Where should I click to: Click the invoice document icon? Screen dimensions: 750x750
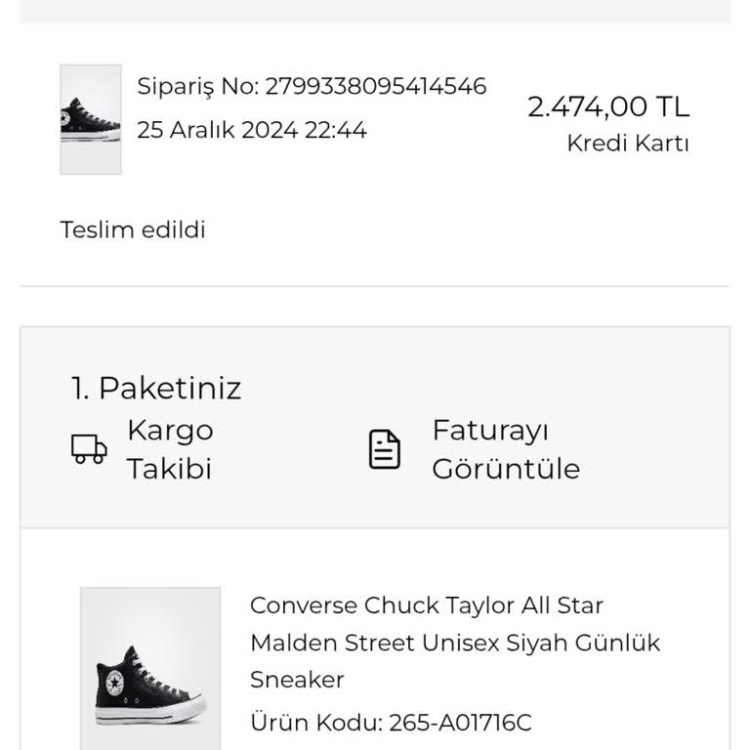tap(385, 449)
